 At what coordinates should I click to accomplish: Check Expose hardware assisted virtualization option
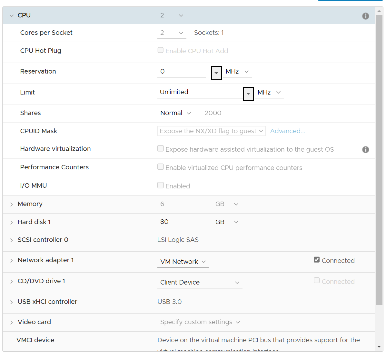[x=161, y=148]
